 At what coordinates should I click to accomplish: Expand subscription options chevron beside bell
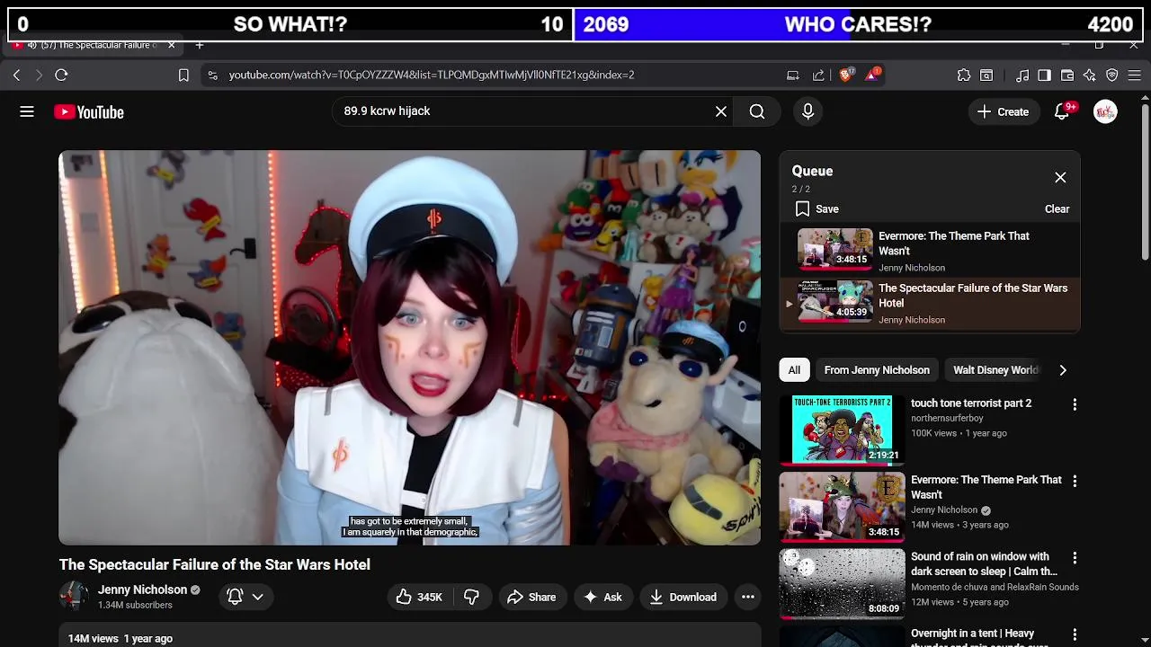pos(257,597)
